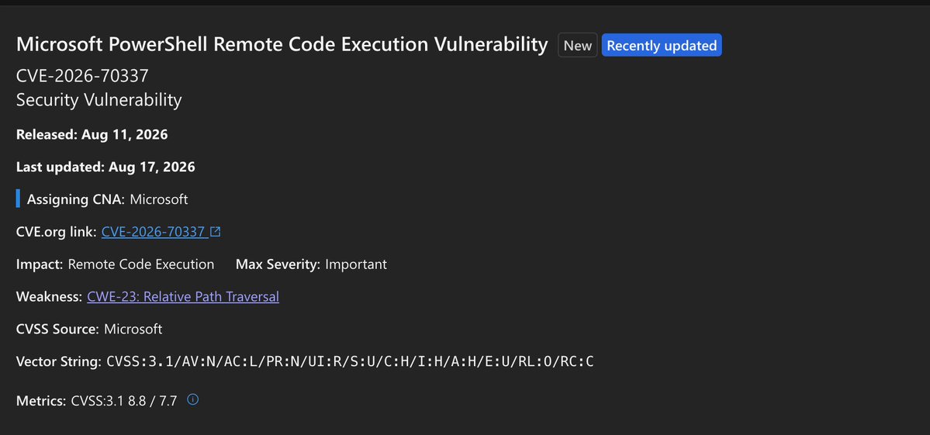Click the Last updated: Aug 17, 2026 text
This screenshot has height=435, width=930.
pos(105,167)
